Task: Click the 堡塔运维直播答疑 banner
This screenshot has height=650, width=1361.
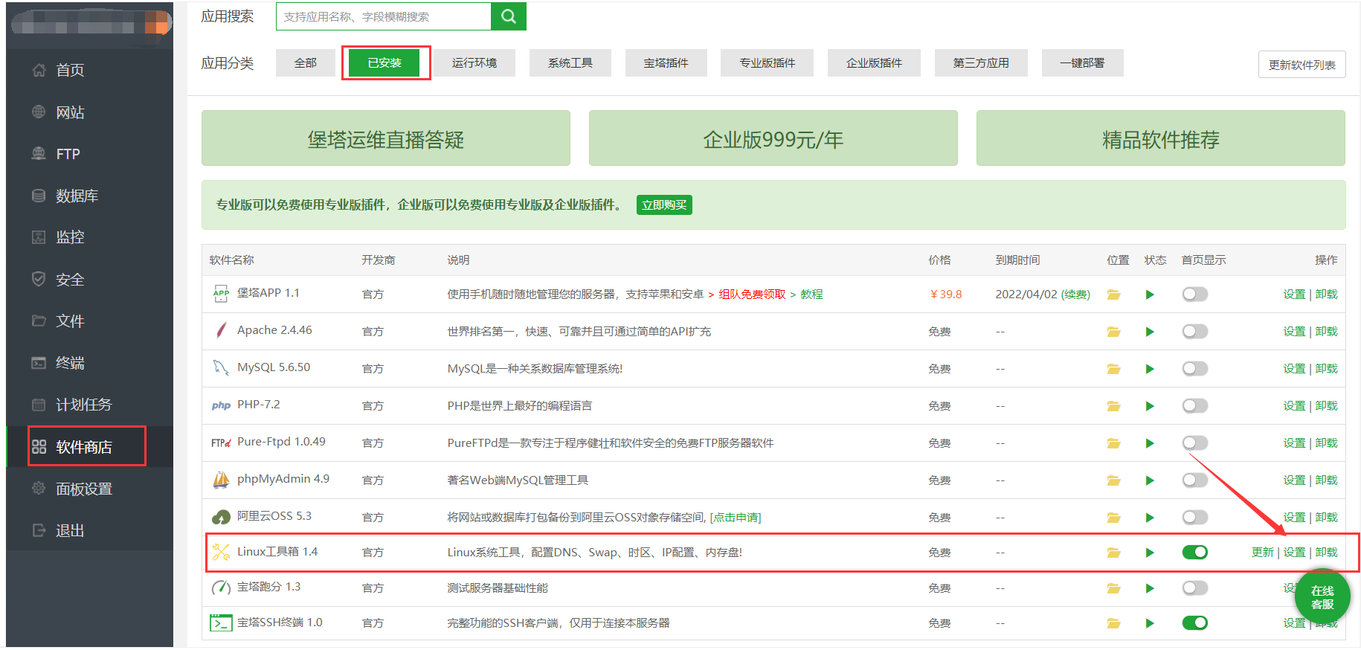Action: (386, 138)
